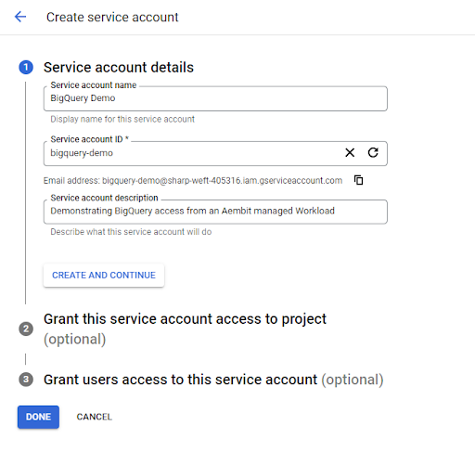Click the Create service account page title
475x451 pixels.
coord(112,17)
